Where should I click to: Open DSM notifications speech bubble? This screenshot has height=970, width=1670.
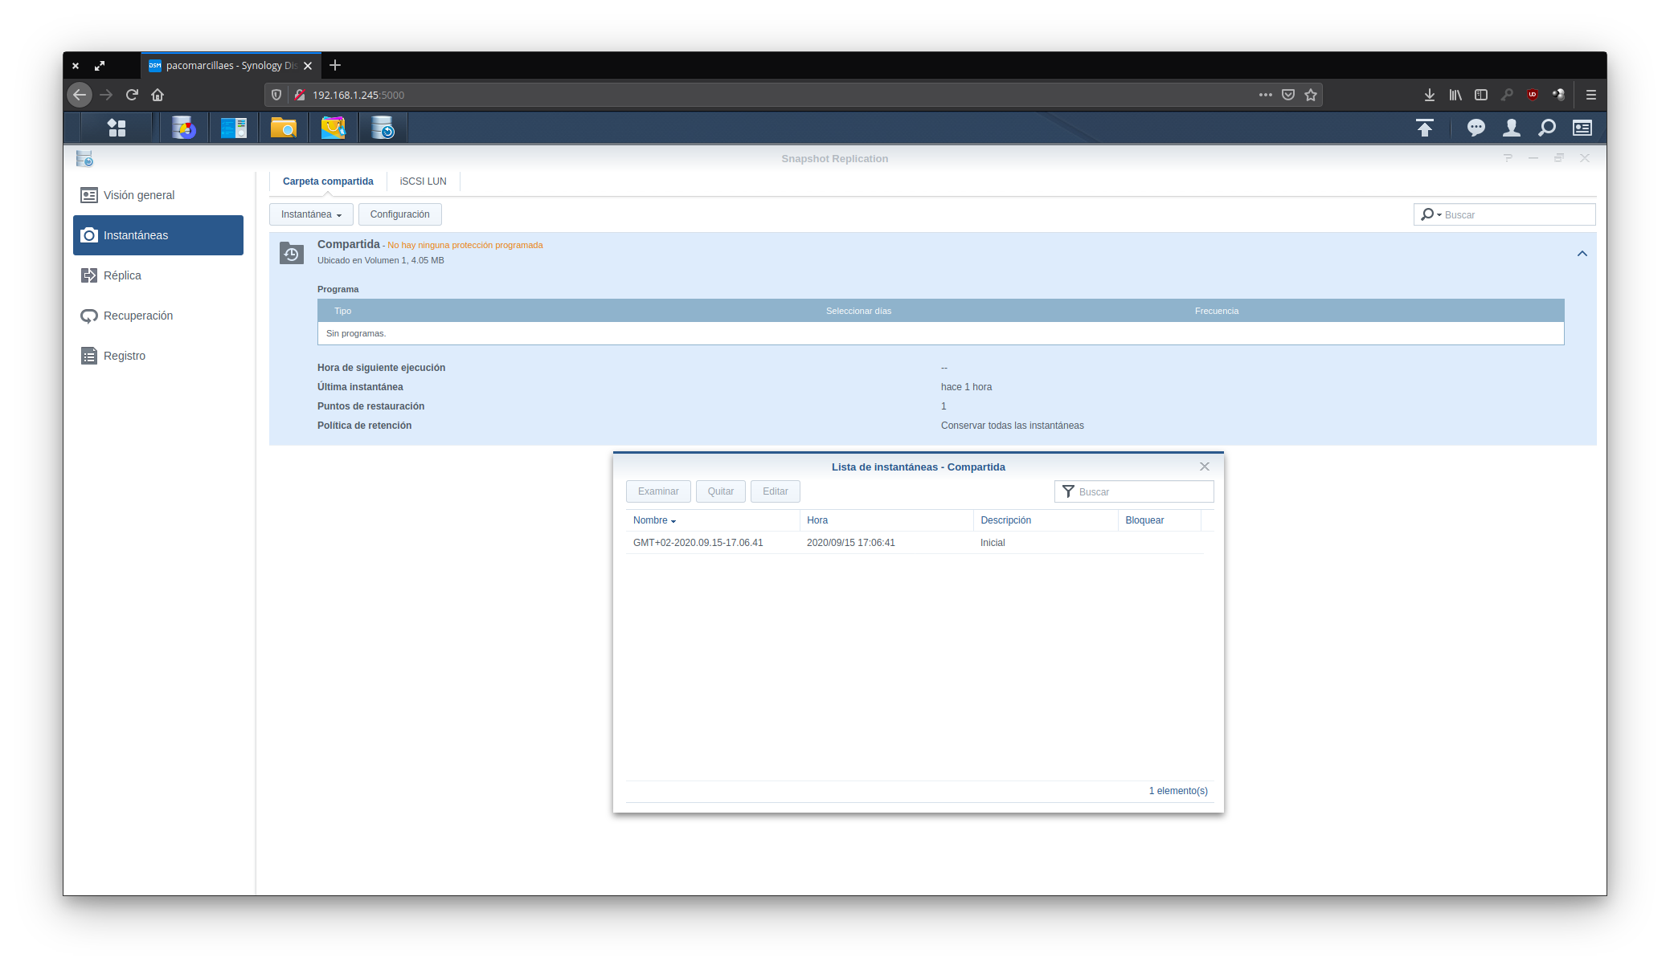coord(1476,128)
